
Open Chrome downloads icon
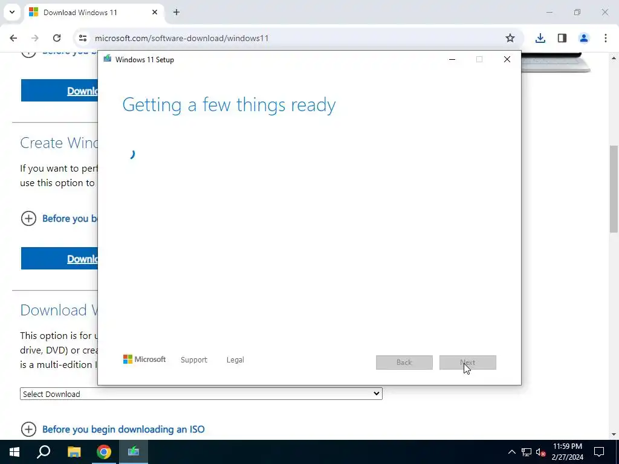click(540, 38)
